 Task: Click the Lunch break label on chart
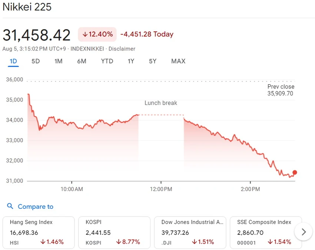click(161, 103)
